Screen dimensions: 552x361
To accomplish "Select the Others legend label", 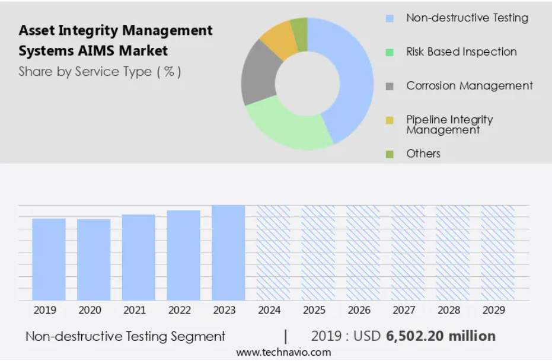I will [x=423, y=154].
